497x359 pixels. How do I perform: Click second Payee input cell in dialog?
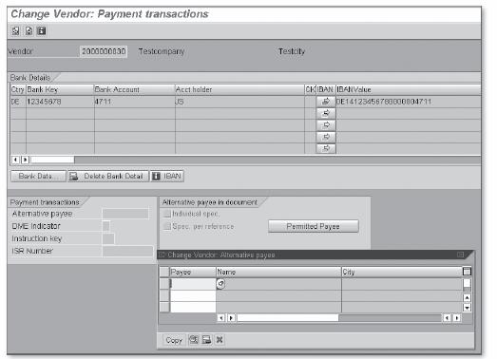coord(193,295)
